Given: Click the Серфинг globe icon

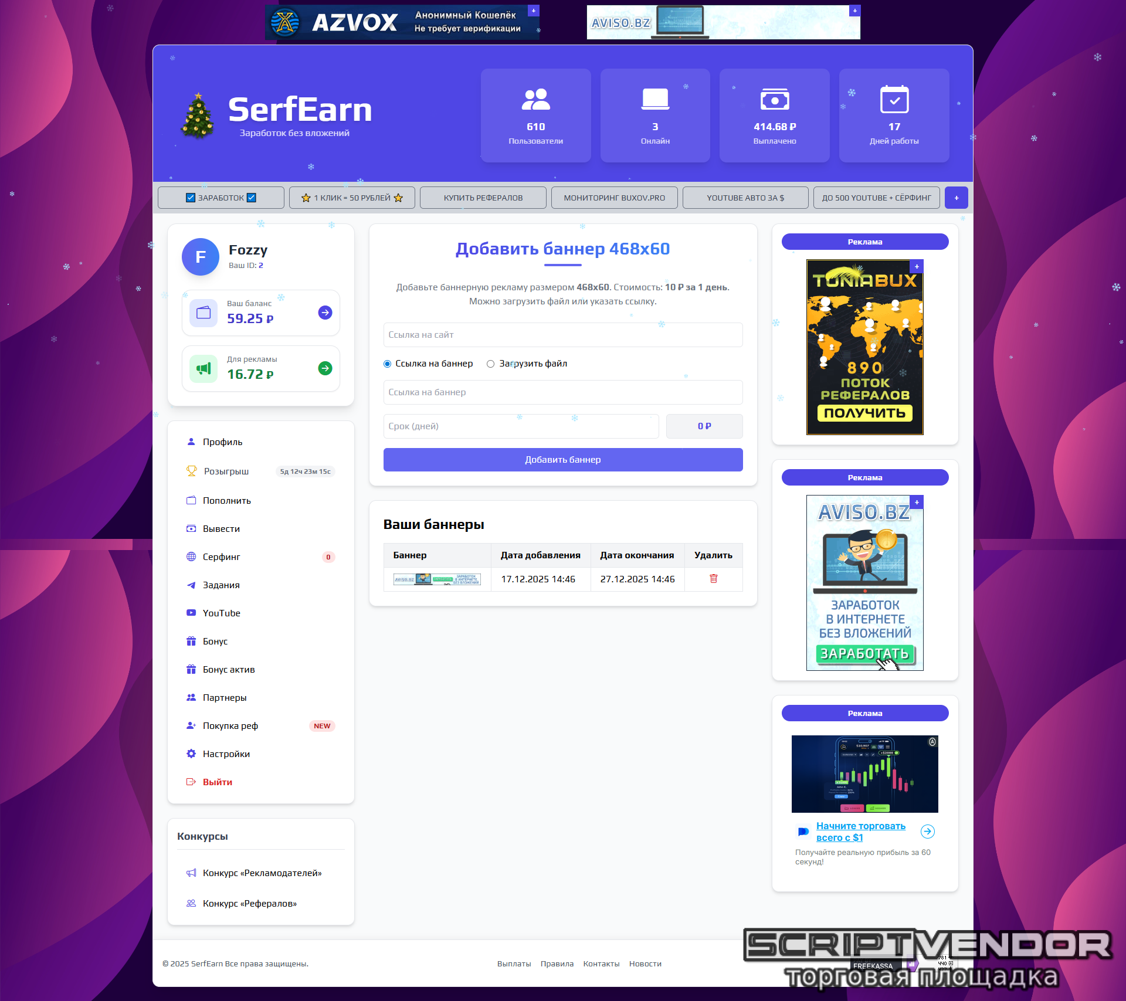Looking at the screenshot, I should pyautogui.click(x=191, y=557).
